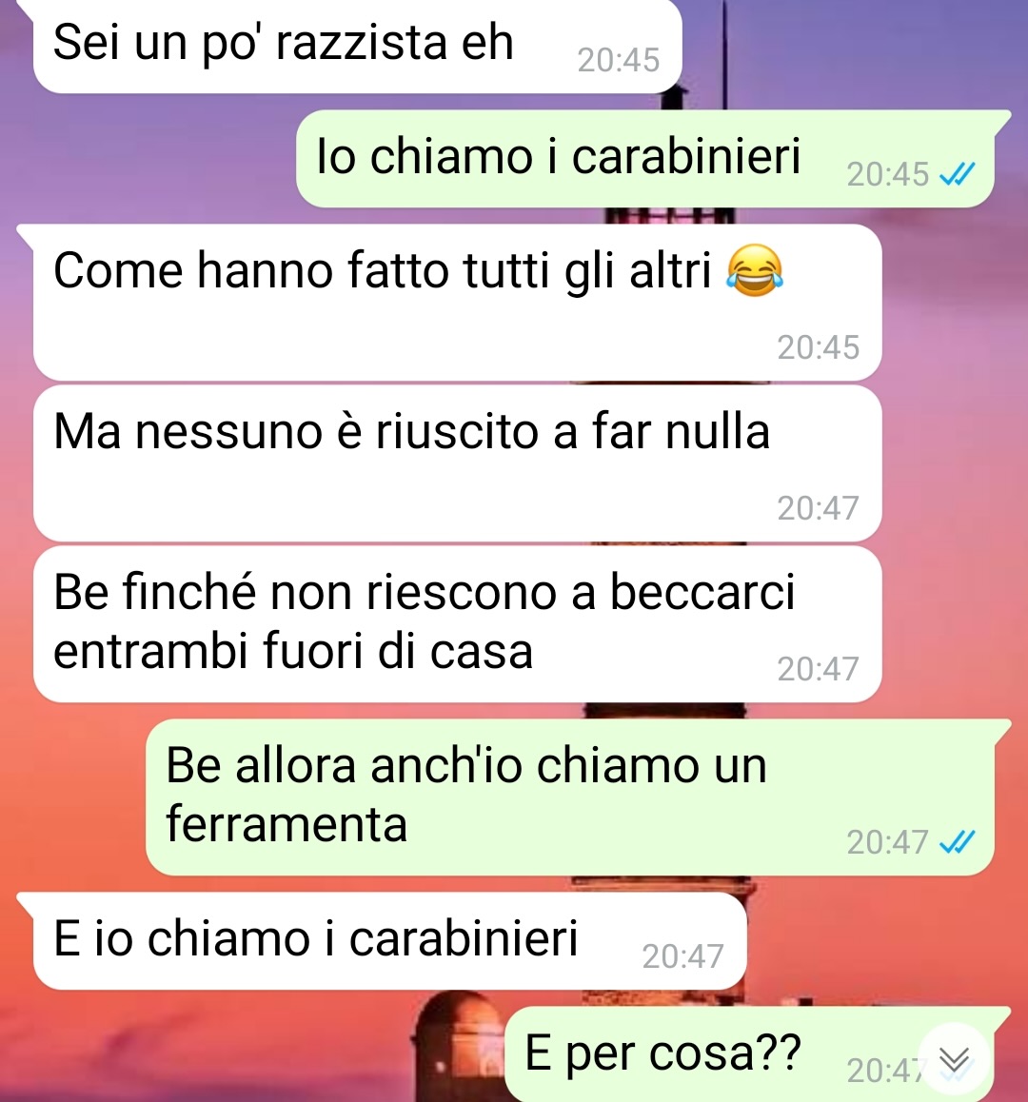
Task: Select the 'Sei un po' razzista eh' message
Action: 357,46
